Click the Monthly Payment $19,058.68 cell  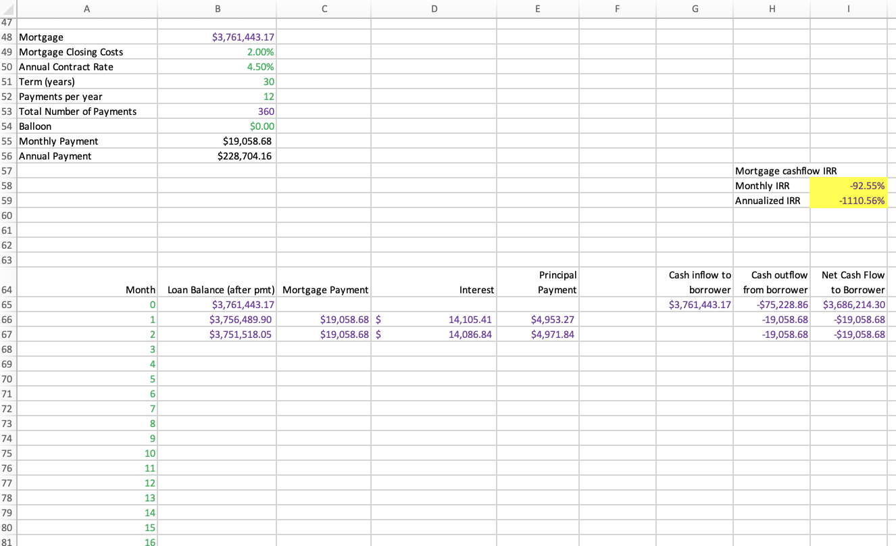218,141
